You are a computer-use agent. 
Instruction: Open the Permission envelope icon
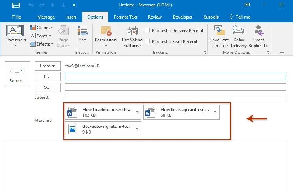pos(106,31)
